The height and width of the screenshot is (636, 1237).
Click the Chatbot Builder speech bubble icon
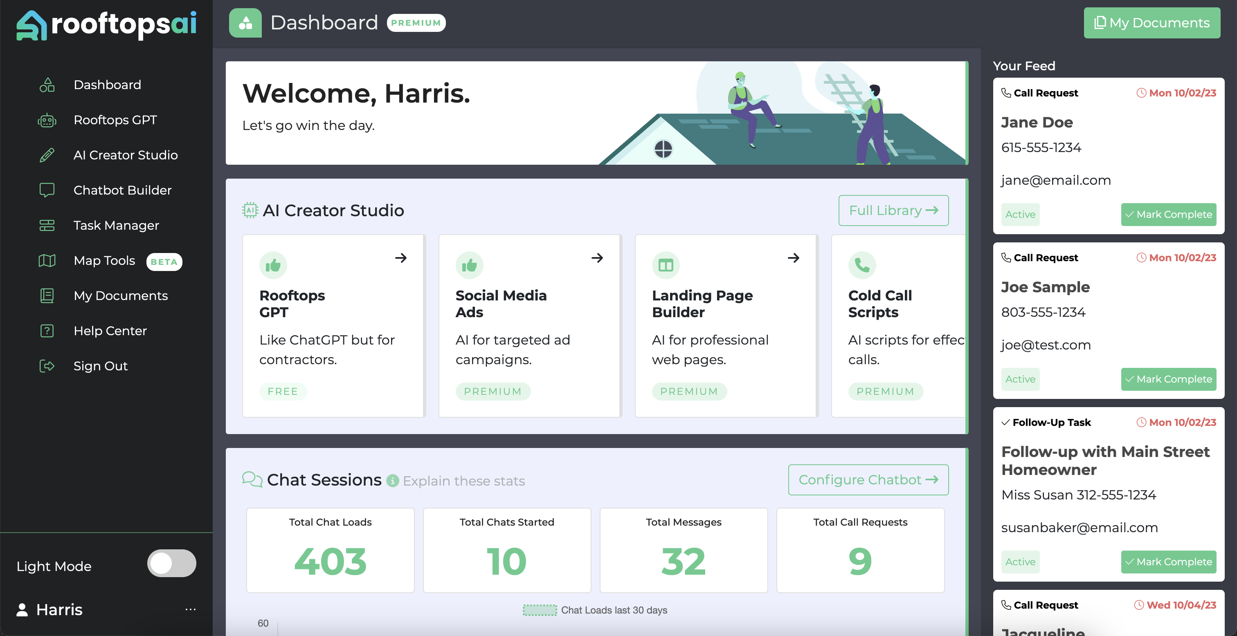(47, 190)
